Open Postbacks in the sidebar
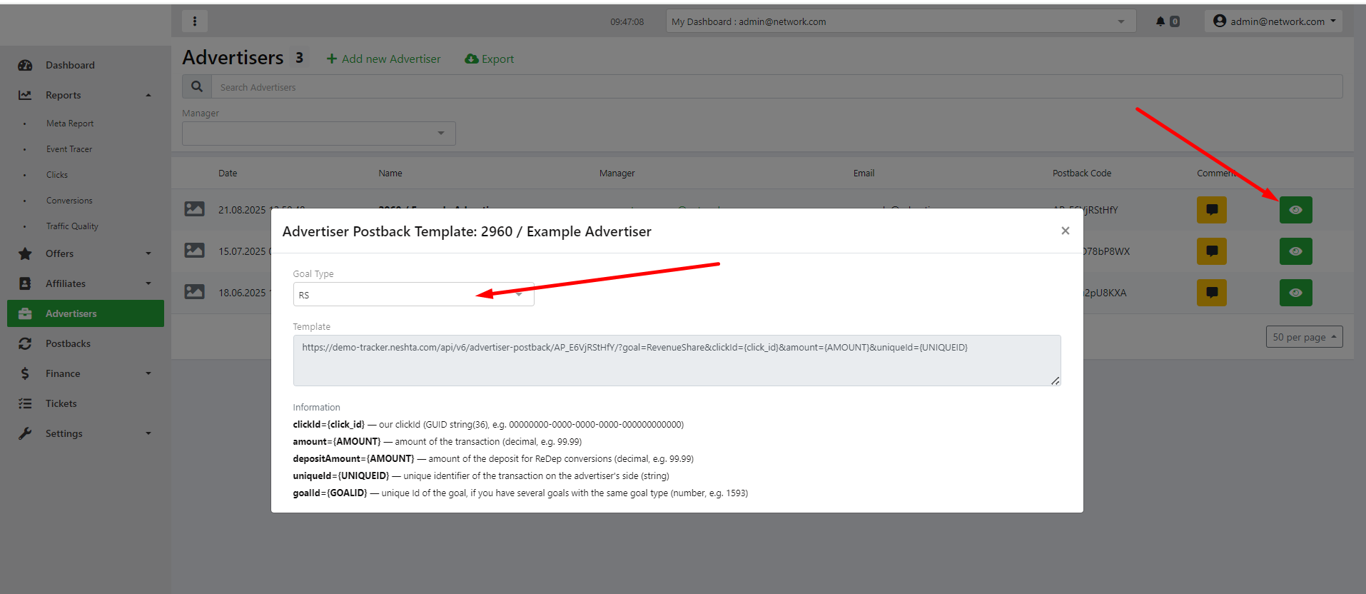 68,343
